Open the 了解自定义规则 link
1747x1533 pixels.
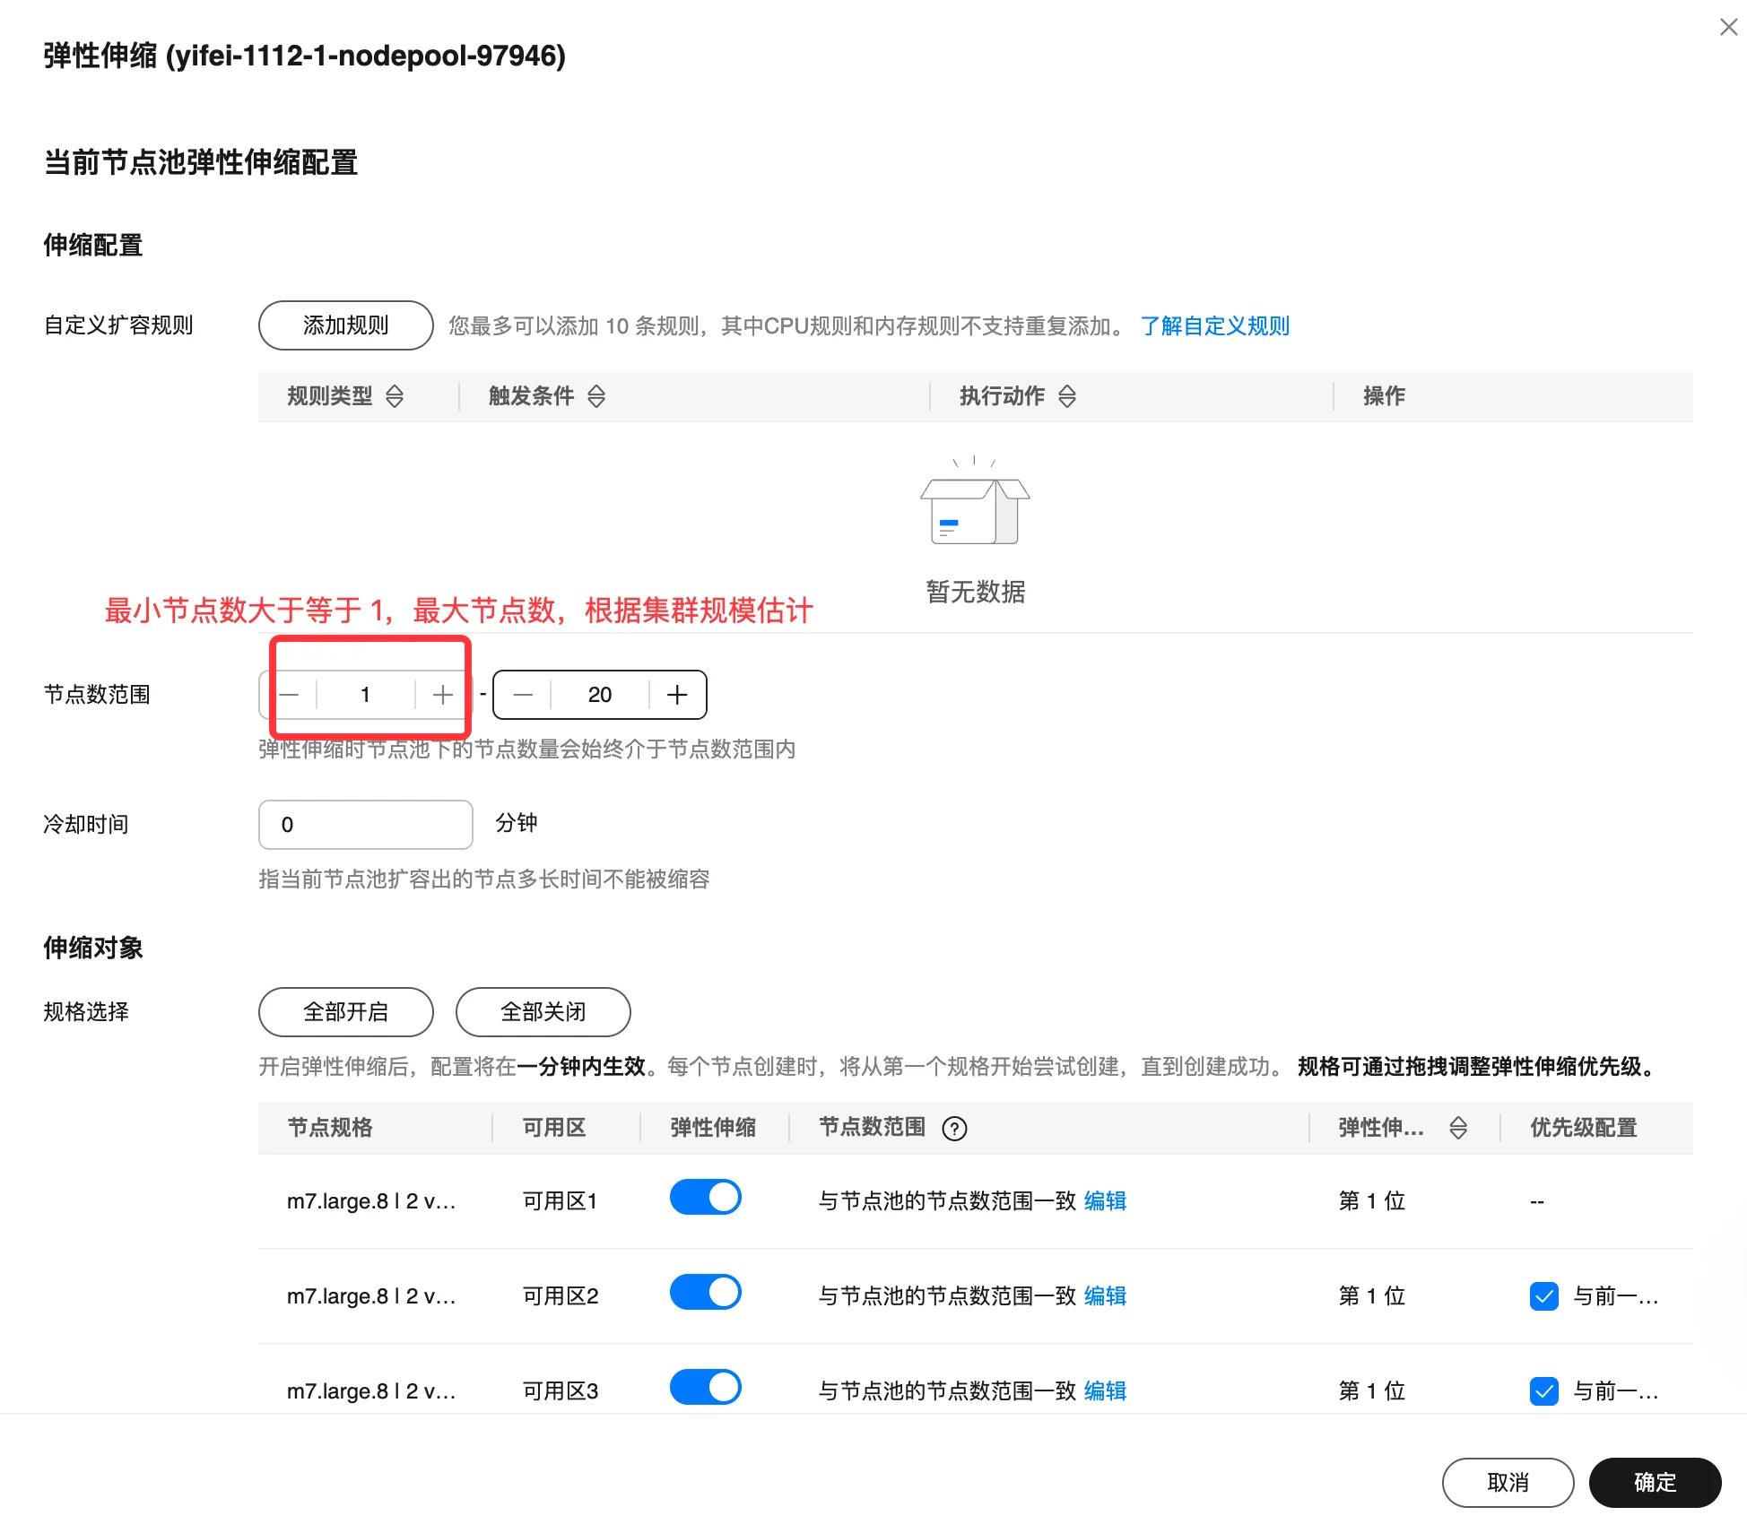(1214, 325)
